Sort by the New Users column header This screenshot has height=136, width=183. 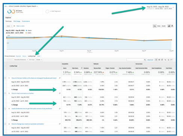point(75,68)
